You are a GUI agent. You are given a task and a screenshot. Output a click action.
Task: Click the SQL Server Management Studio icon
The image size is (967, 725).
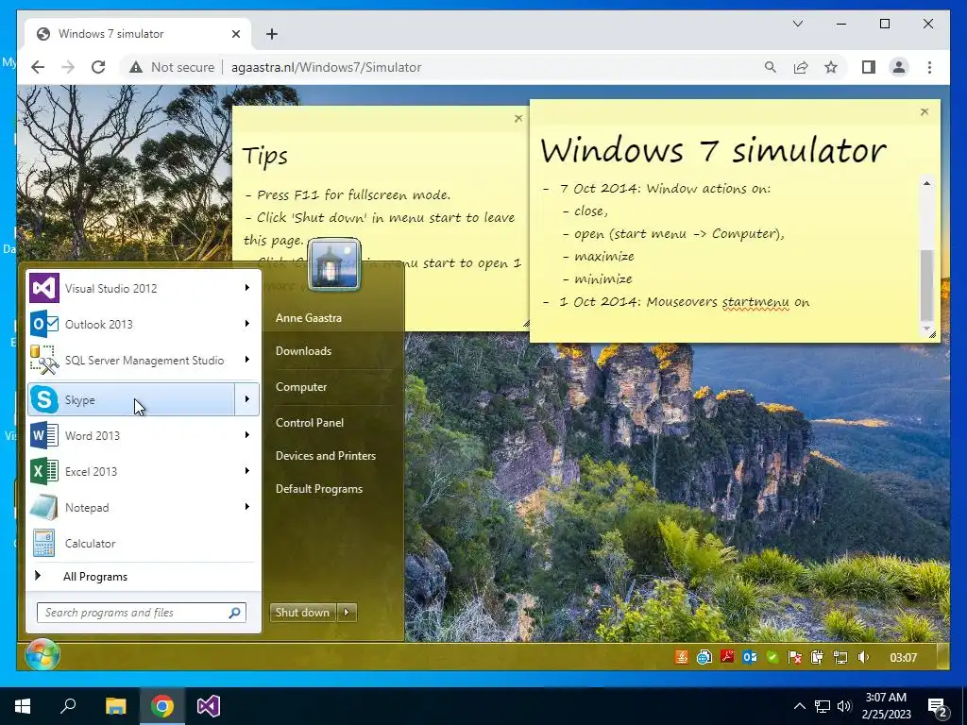tap(44, 360)
